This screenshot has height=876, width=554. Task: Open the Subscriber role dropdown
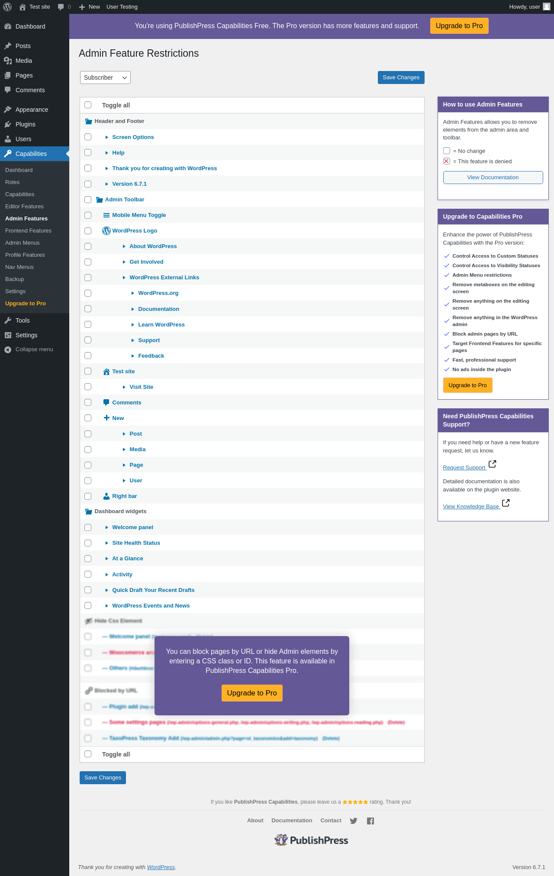coord(105,78)
